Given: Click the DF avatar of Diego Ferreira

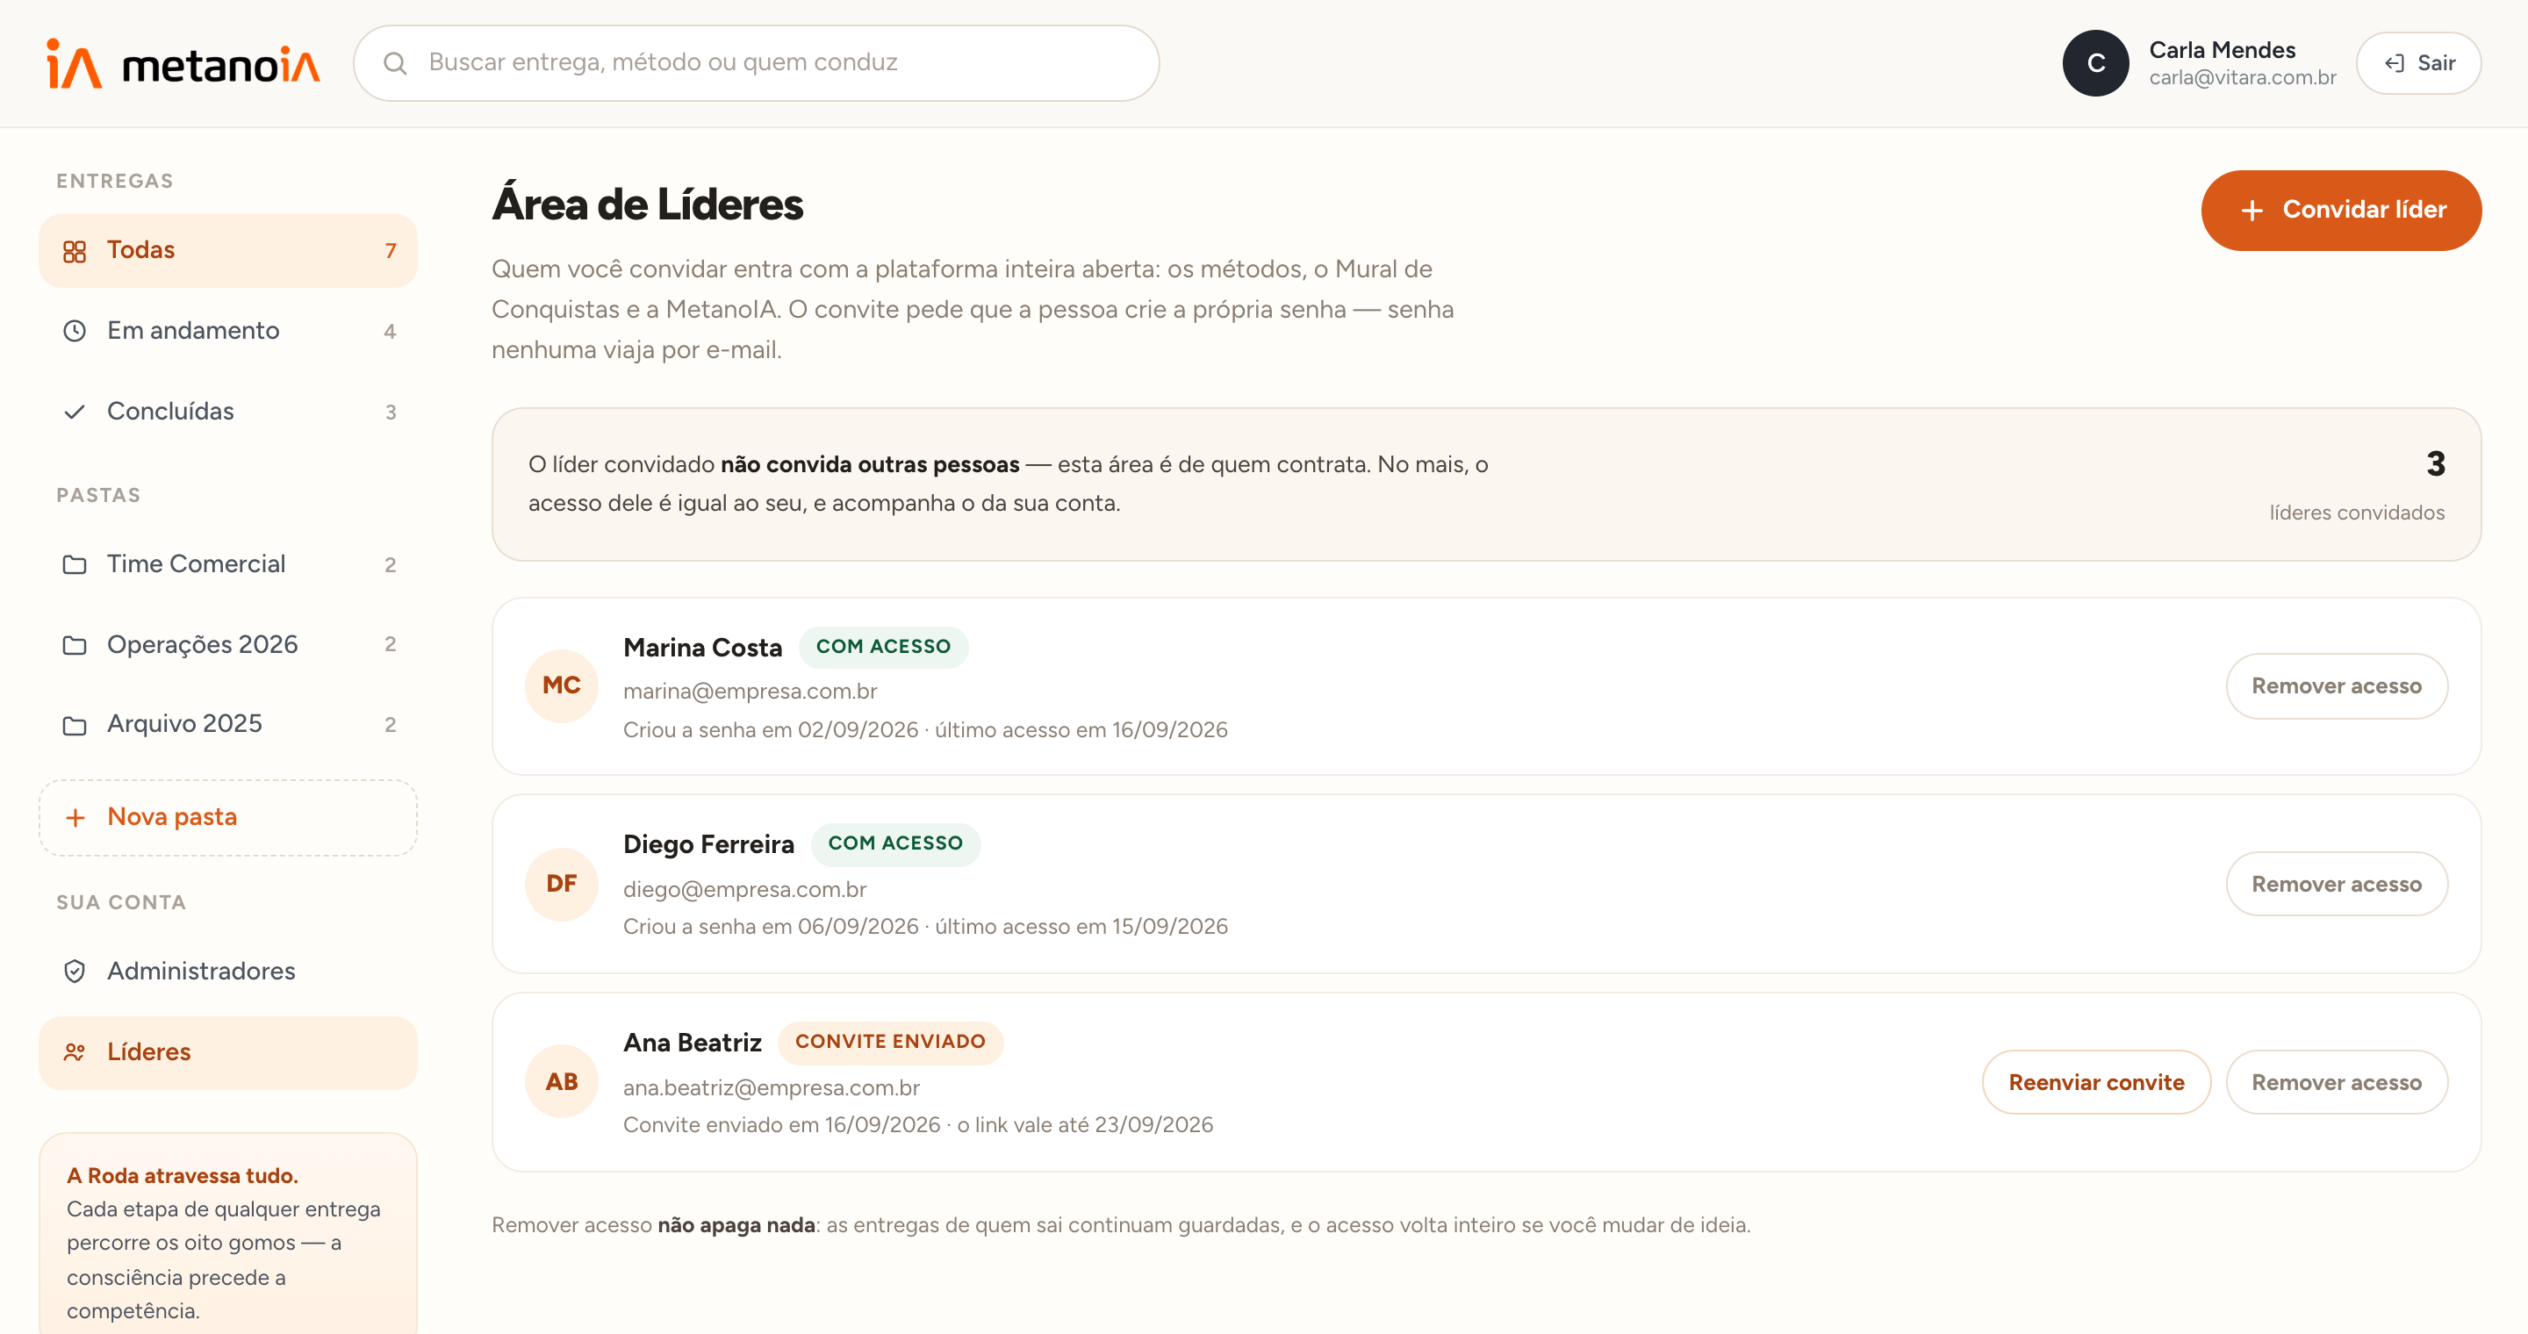Looking at the screenshot, I should [562, 884].
